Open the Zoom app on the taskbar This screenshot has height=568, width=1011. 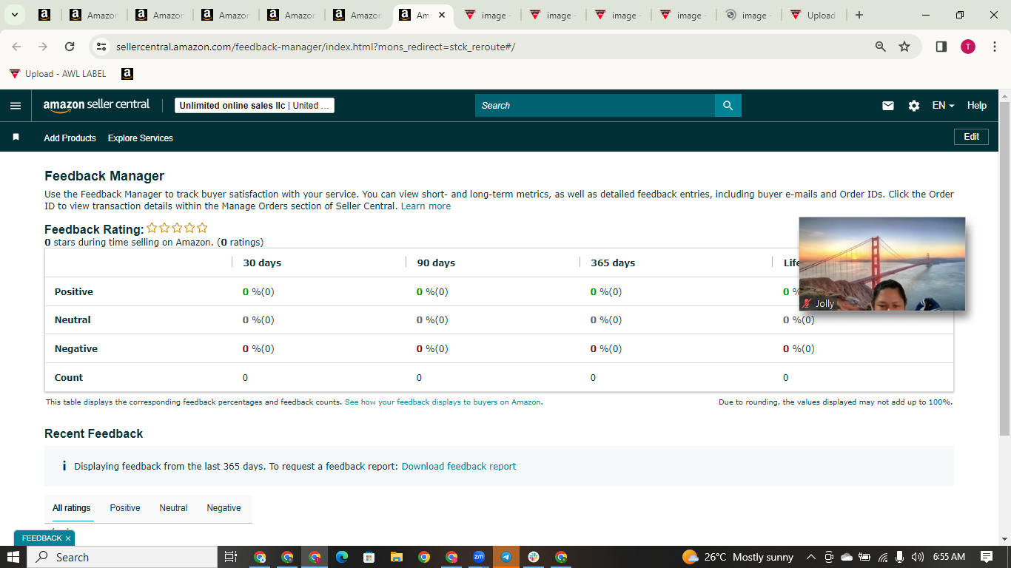tap(479, 557)
